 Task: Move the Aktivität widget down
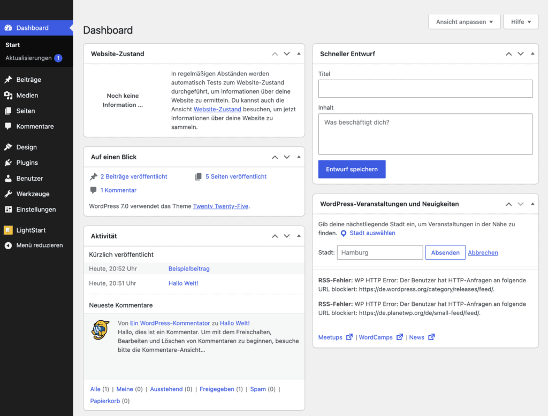click(x=287, y=236)
